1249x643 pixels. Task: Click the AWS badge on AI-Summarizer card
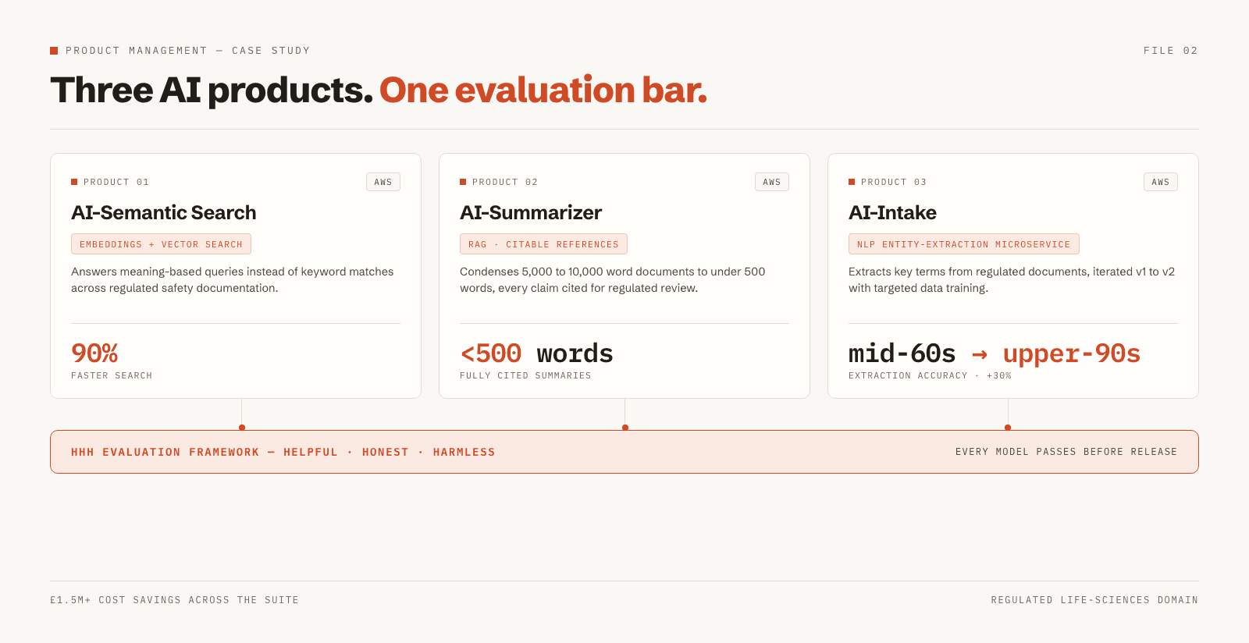click(x=772, y=182)
